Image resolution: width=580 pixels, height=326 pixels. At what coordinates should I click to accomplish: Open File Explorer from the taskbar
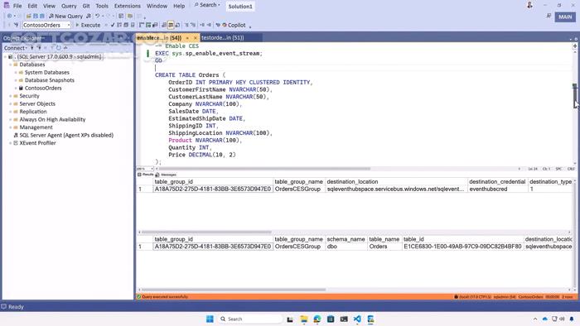(304, 319)
